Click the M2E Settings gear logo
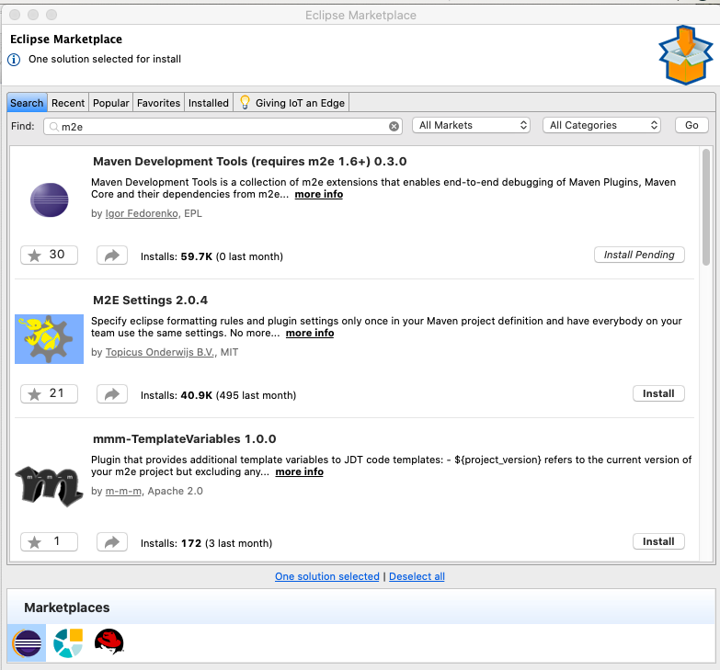 [x=49, y=339]
